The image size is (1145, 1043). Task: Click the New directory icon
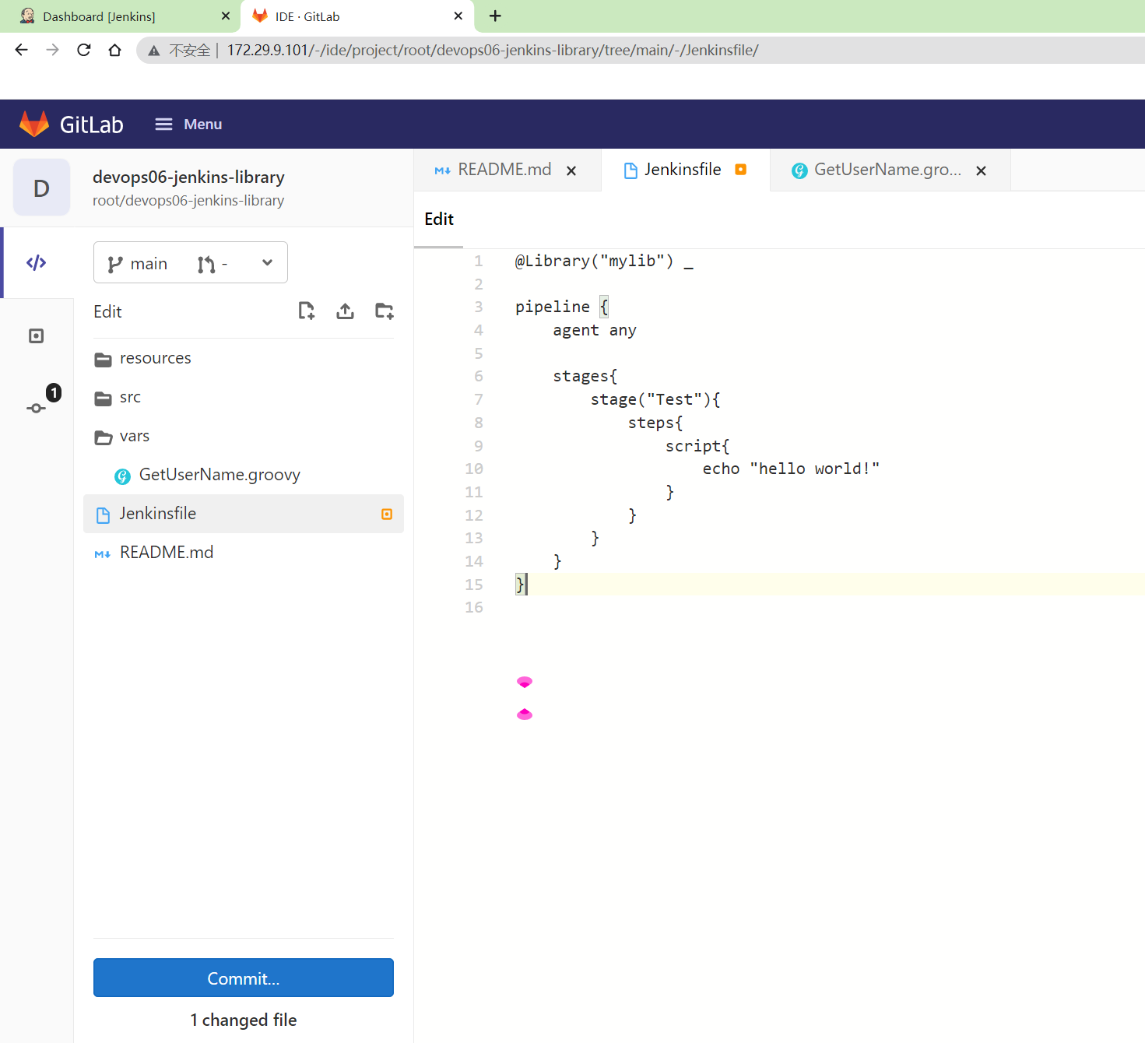click(x=385, y=311)
